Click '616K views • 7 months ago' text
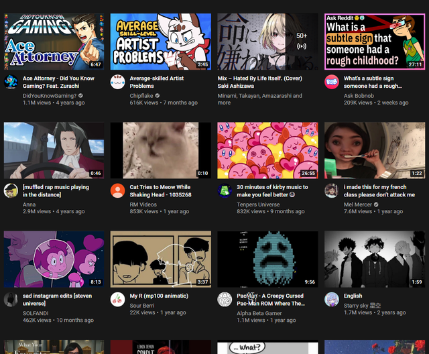 coord(164,103)
